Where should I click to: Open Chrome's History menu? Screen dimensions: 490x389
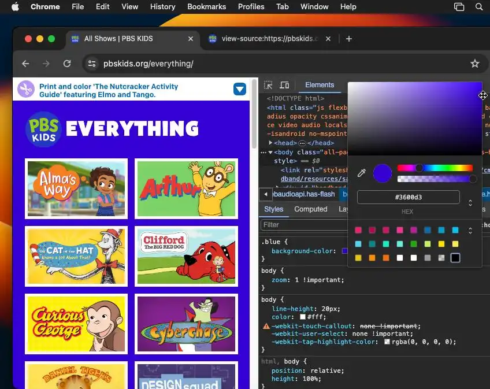(x=162, y=6)
